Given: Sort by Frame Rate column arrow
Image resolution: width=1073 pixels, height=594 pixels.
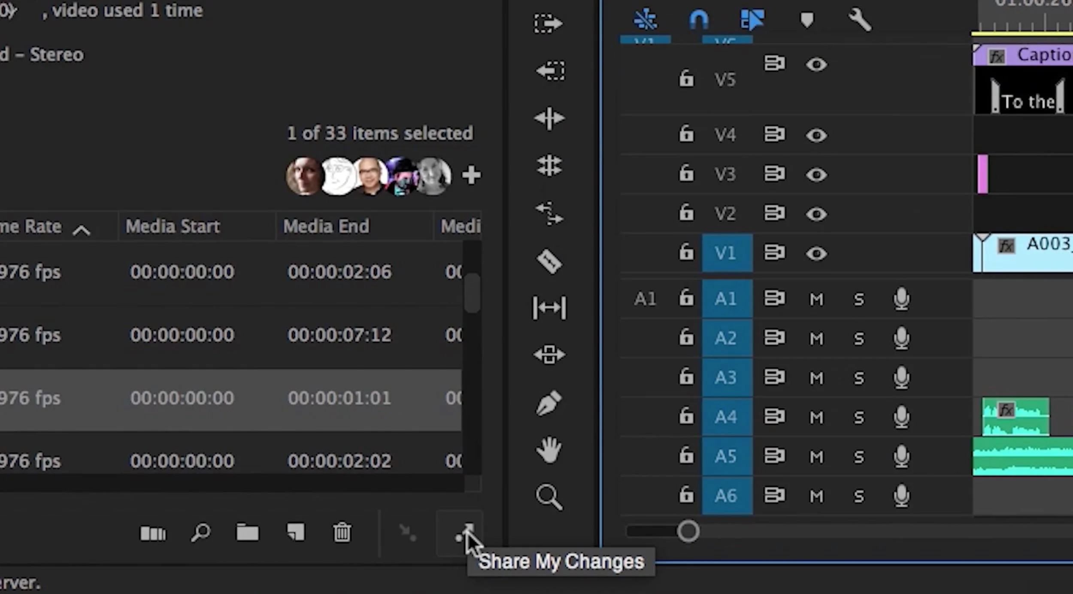Looking at the screenshot, I should point(81,230).
